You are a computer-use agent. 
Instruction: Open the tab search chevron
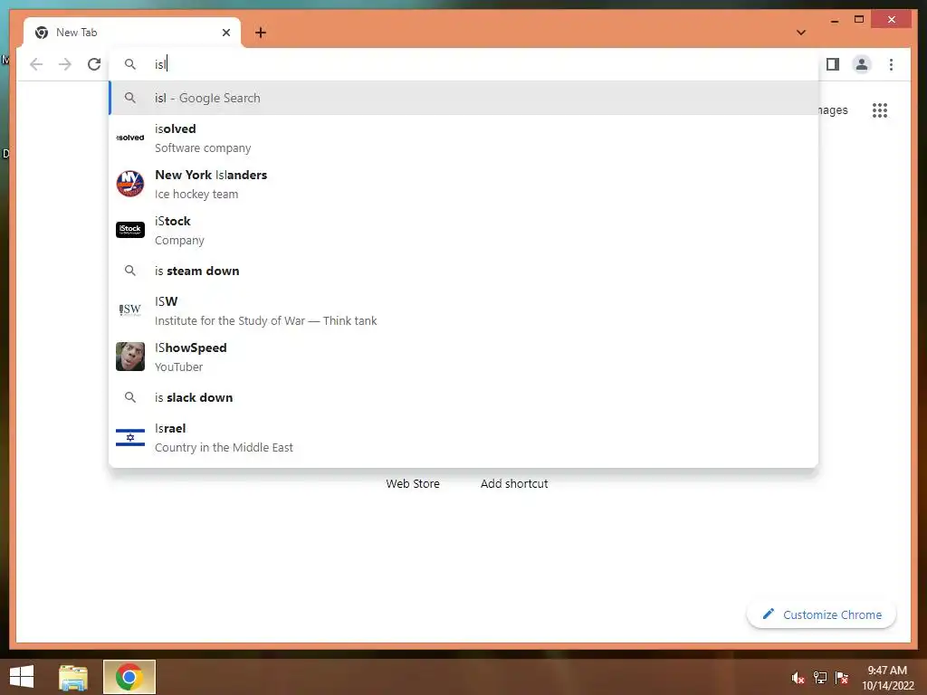pos(801,33)
